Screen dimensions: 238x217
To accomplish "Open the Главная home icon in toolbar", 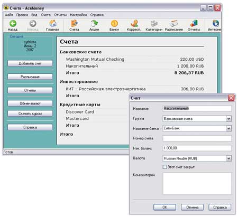I will pos(53,23).
